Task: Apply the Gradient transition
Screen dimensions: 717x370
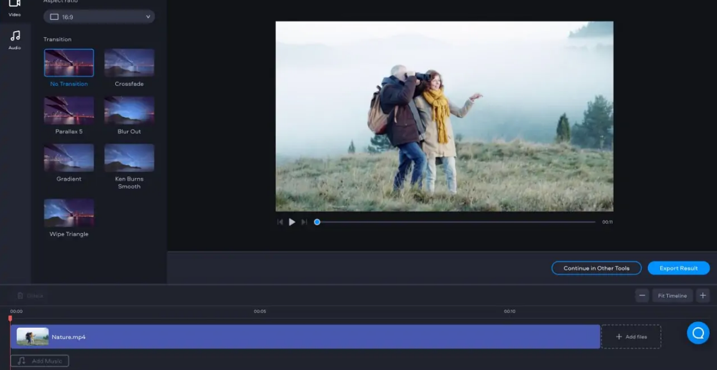Action: pyautogui.click(x=69, y=158)
